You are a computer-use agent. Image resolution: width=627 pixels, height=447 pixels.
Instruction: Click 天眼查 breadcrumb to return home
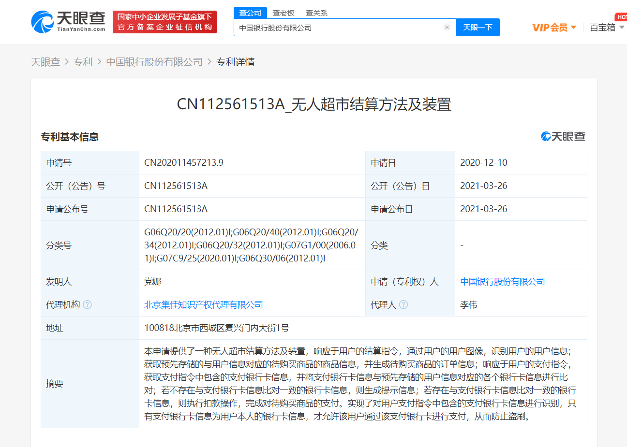pyautogui.click(x=46, y=62)
